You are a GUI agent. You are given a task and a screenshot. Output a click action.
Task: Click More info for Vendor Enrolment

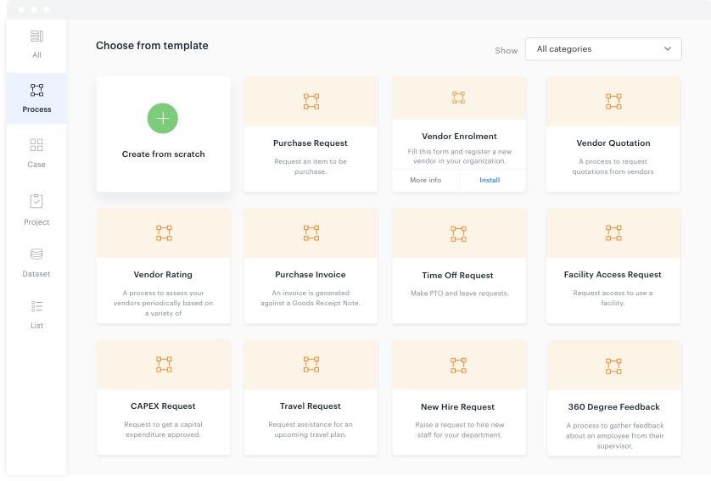click(x=425, y=180)
